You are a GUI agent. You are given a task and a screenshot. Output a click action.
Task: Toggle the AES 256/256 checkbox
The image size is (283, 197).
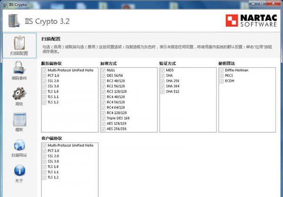[103, 129]
